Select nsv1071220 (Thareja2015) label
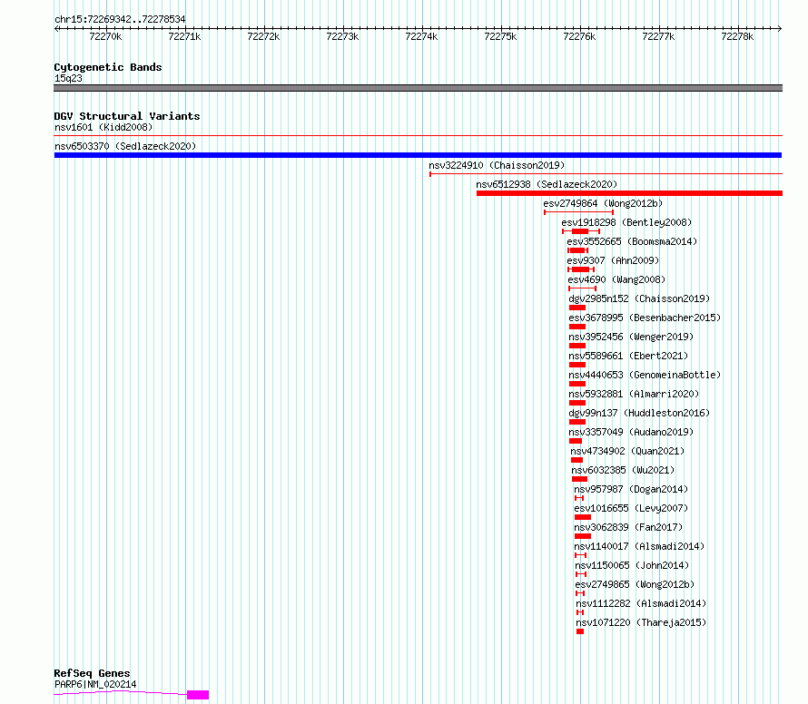This screenshot has height=704, width=808. pyautogui.click(x=641, y=622)
